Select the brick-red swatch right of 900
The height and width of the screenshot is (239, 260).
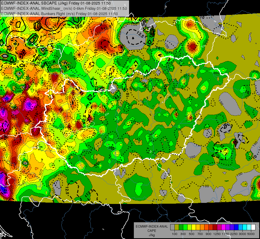coord(211,227)
